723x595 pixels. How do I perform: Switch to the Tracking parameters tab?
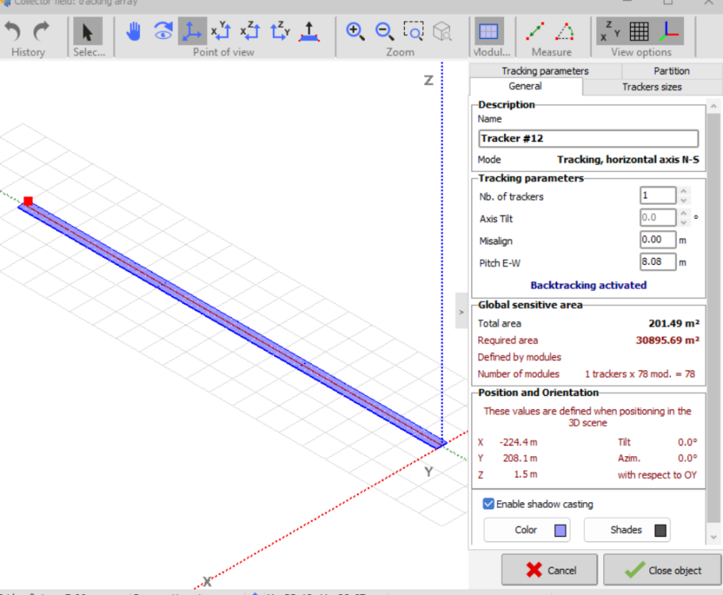(544, 71)
